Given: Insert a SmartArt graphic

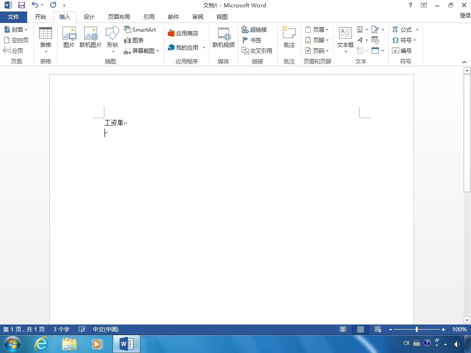Looking at the screenshot, I should [140, 29].
